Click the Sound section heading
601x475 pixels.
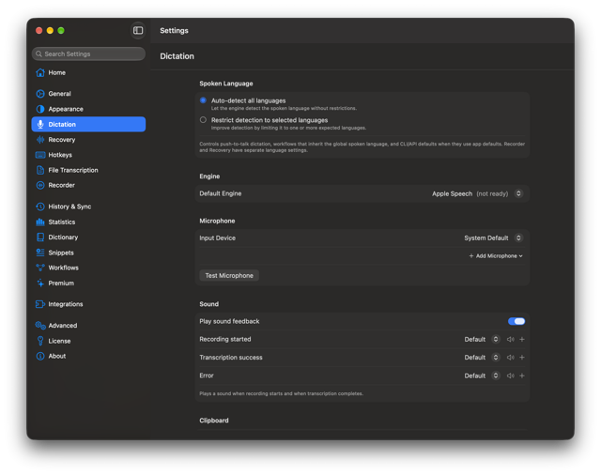(208, 304)
